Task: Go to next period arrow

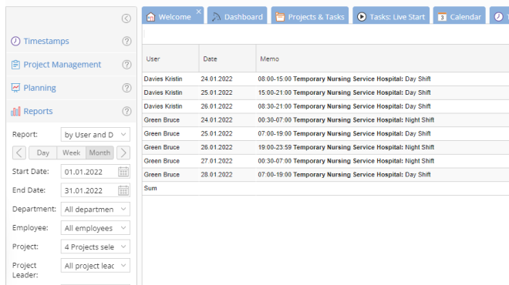Action: (123, 153)
